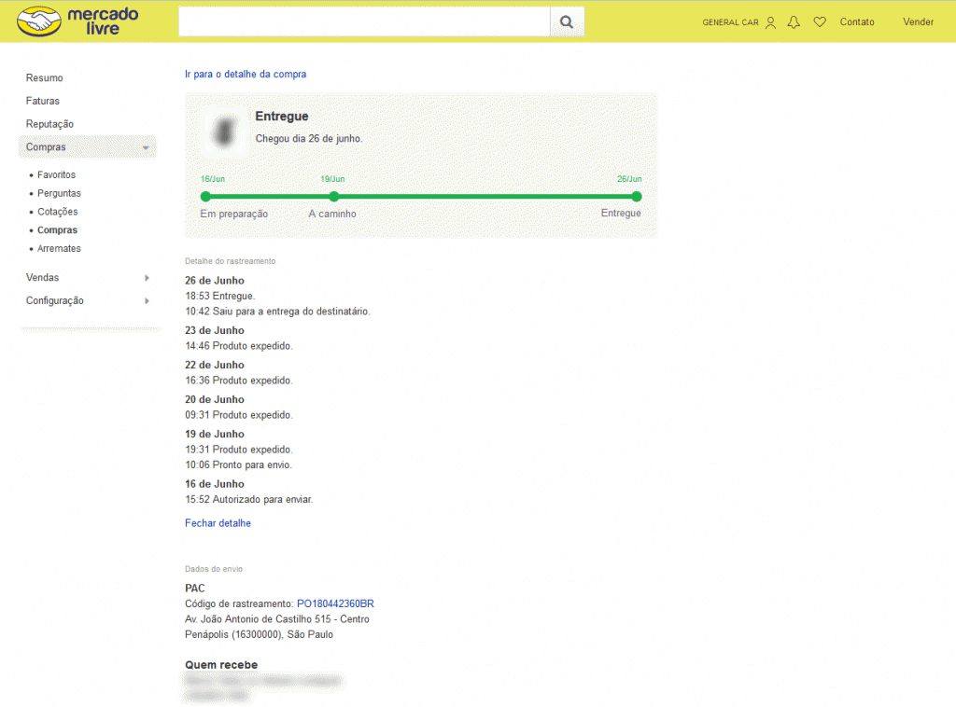This screenshot has height=707, width=956.
Task: Collapse the Compras sidebar section
Action: tap(145, 147)
